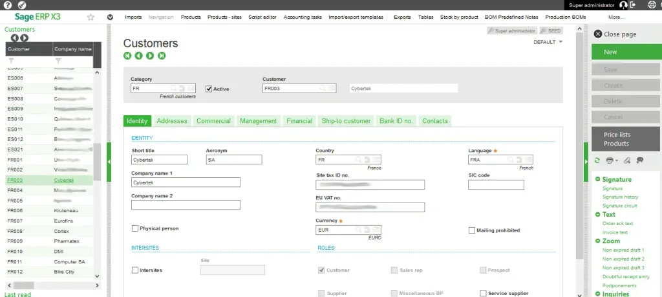Open the lookup magnifier in the Country field

[358, 160]
